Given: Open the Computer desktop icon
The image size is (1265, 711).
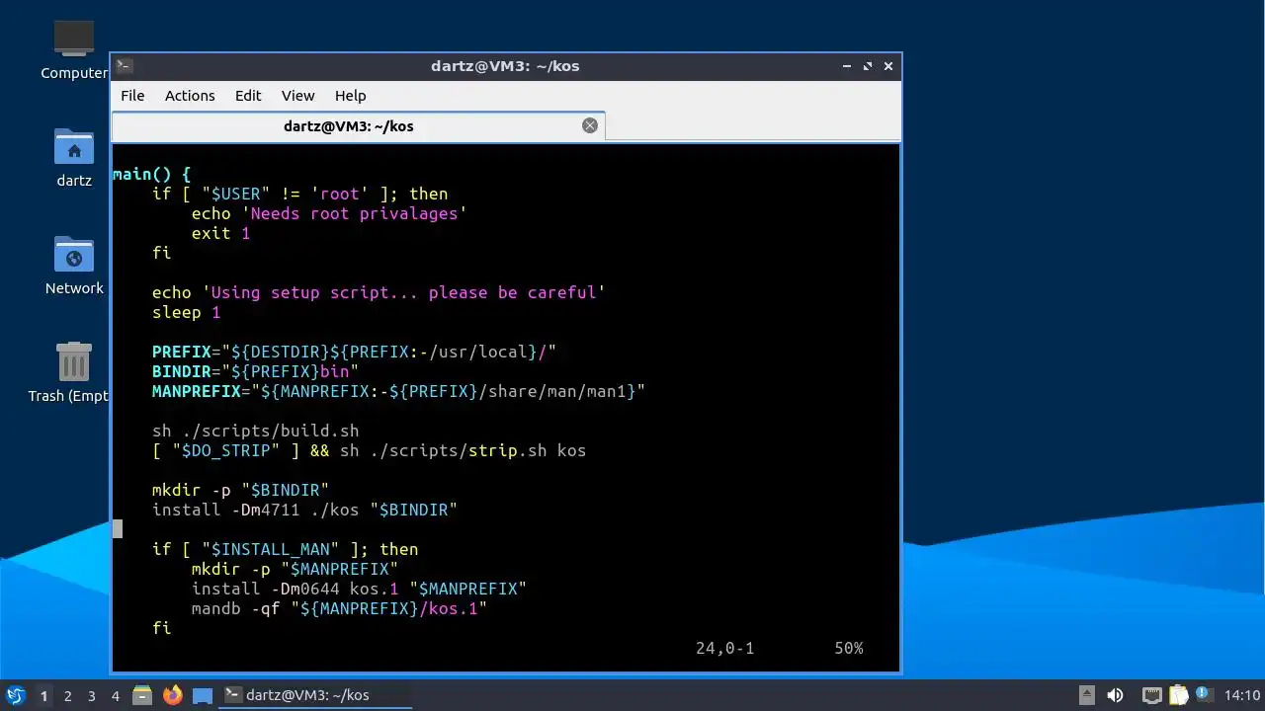Looking at the screenshot, I should pos(74,49).
